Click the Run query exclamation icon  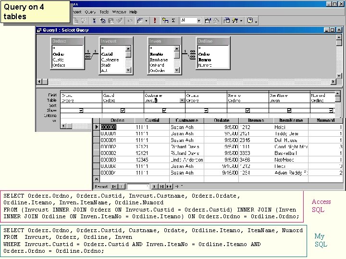pos(155,21)
